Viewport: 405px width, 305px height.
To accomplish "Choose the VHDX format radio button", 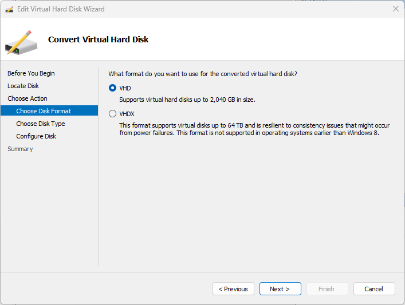I will pyautogui.click(x=112, y=114).
